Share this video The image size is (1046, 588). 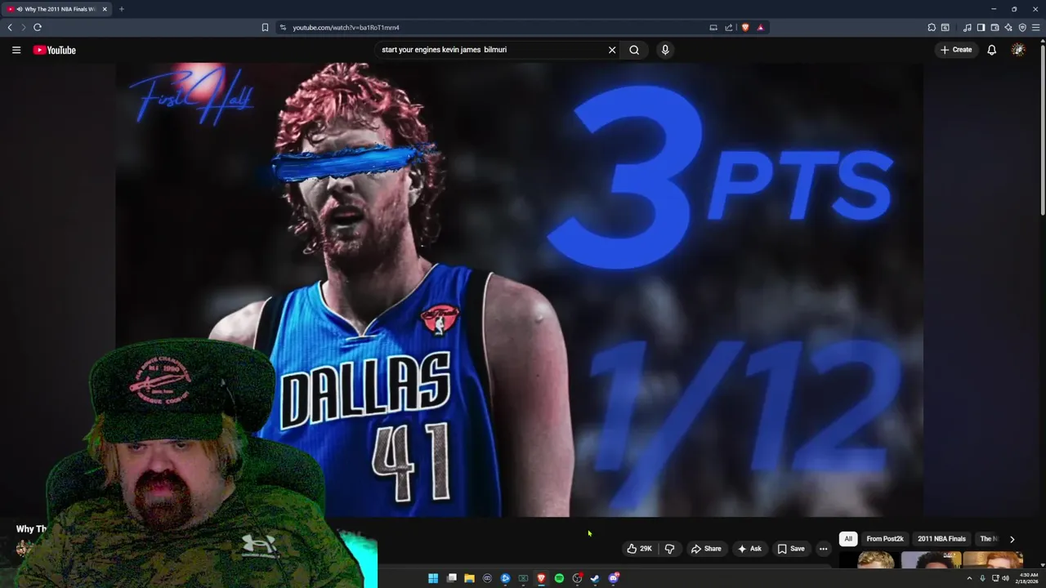706,549
